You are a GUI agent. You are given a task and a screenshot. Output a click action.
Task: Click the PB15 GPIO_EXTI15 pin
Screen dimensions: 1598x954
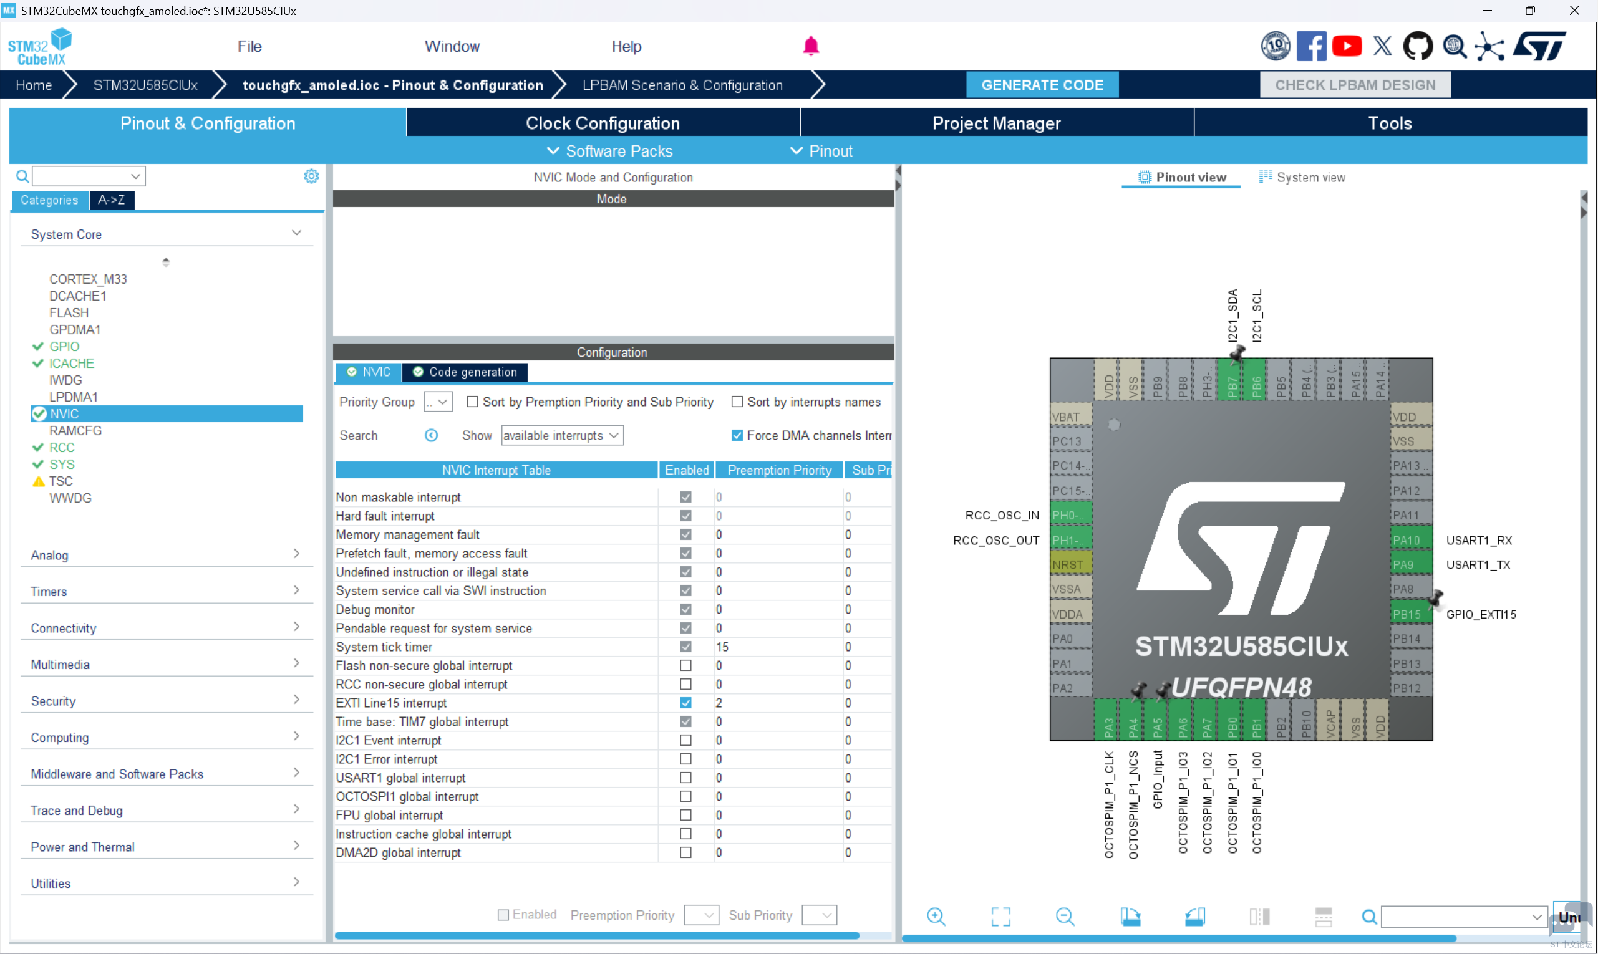pos(1411,615)
